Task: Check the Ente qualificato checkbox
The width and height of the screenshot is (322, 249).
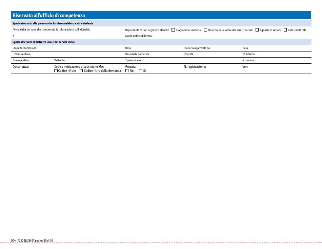Action: pyautogui.click(x=285, y=30)
